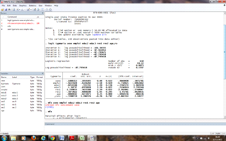Open the Graphics menu

point(23,5)
